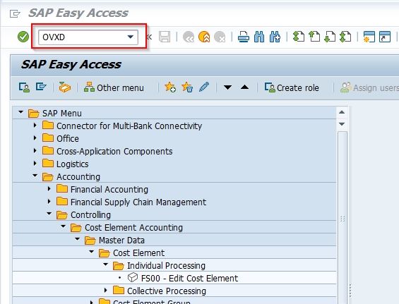Click the Delete Favorites star icon
This screenshot has height=304, width=399.
[187, 87]
